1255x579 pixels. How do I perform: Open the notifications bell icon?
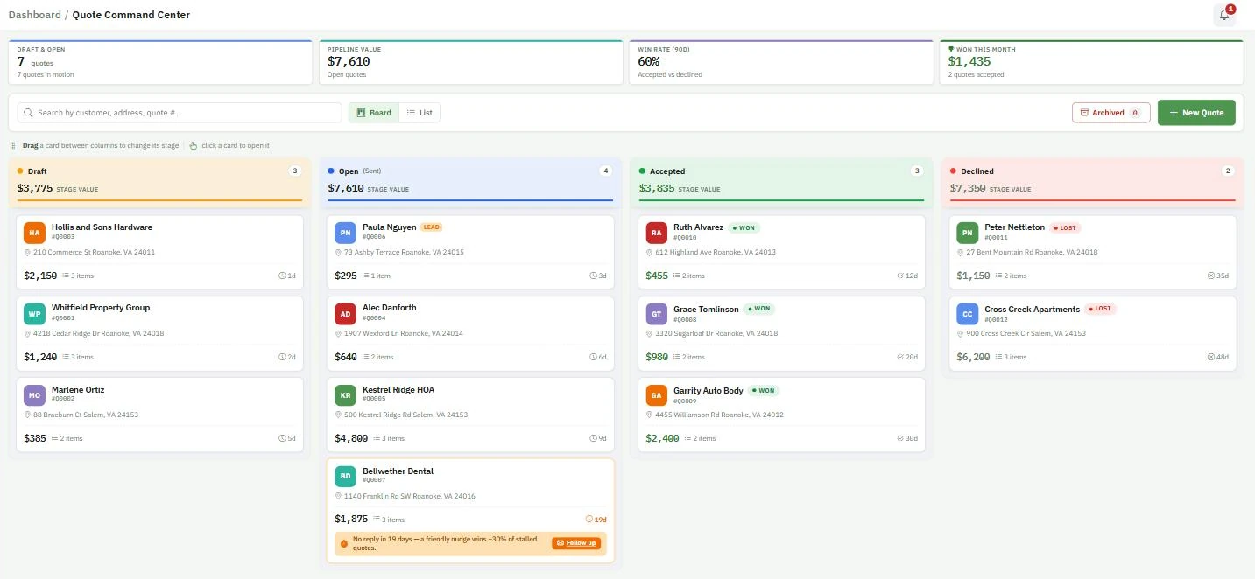point(1224,15)
